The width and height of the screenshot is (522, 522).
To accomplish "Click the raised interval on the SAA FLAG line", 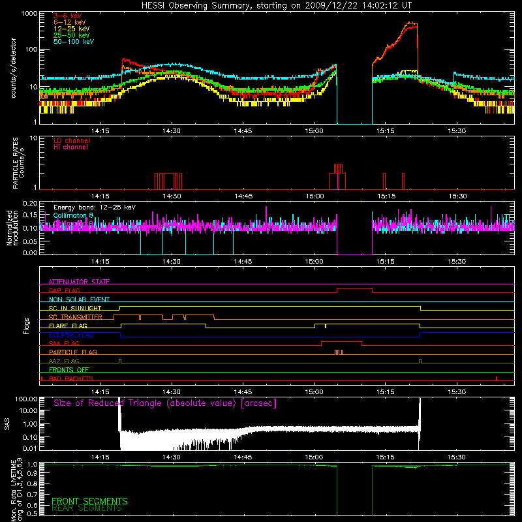I will (x=341, y=341).
